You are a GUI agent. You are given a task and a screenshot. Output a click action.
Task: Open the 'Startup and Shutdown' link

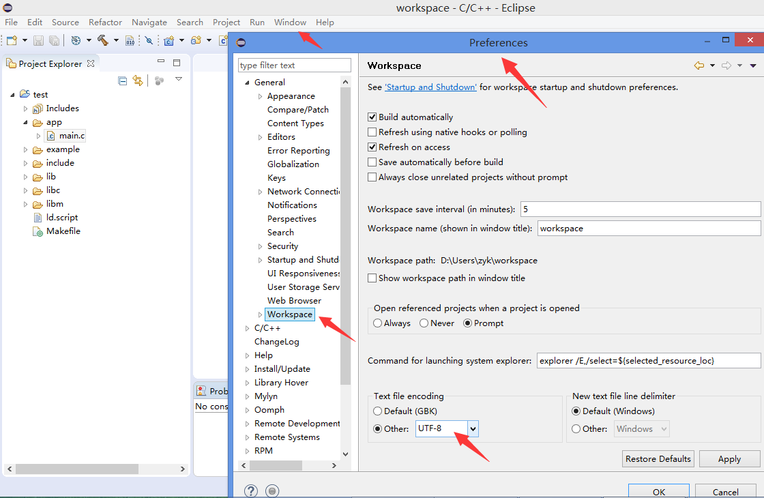[x=430, y=87]
